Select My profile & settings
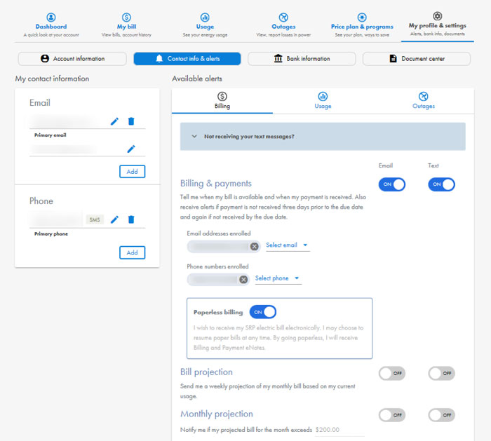The width and height of the screenshot is (491, 441). [x=438, y=25]
